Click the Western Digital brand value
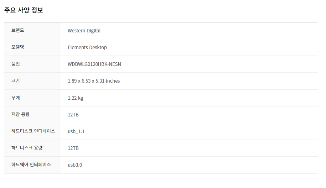Viewport: 326px width, 188px height. pos(84,31)
